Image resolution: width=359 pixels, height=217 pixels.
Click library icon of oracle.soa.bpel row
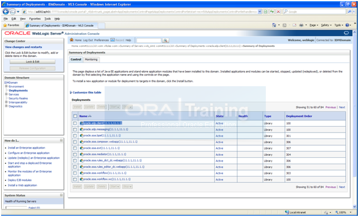pos(81,135)
